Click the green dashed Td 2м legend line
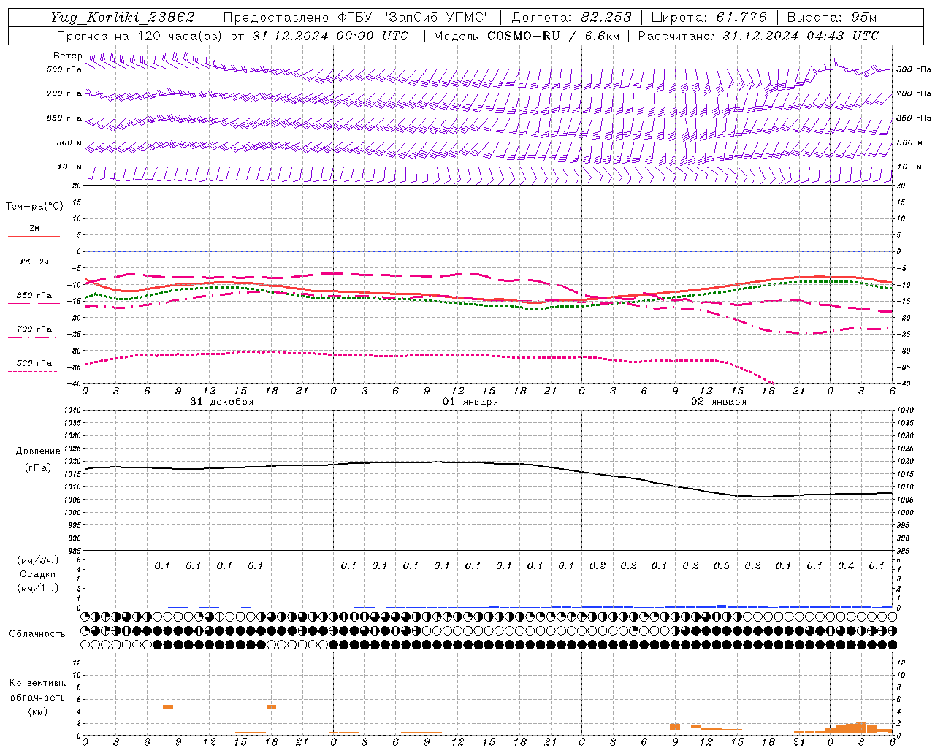The height and width of the screenshot is (748, 935). (34, 270)
